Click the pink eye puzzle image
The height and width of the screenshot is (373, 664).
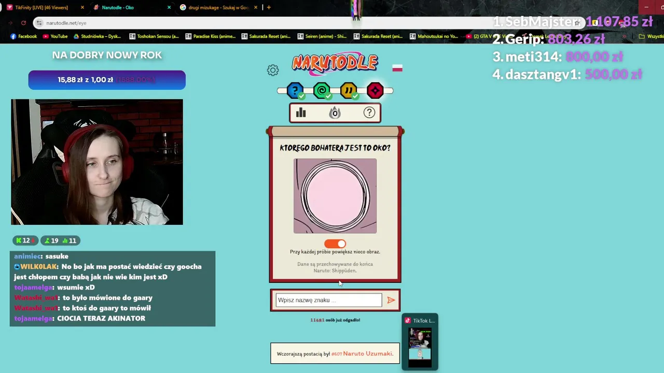tap(335, 196)
